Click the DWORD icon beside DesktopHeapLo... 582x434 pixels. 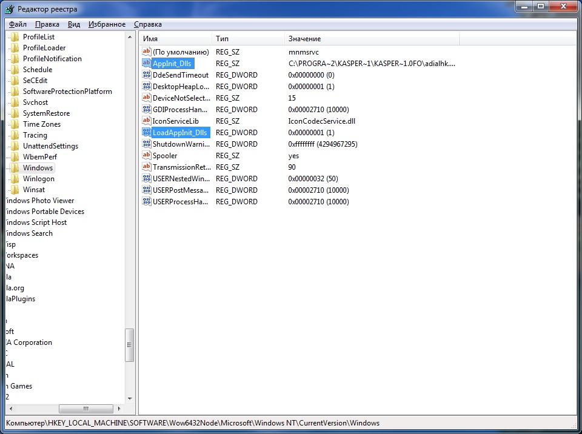147,86
